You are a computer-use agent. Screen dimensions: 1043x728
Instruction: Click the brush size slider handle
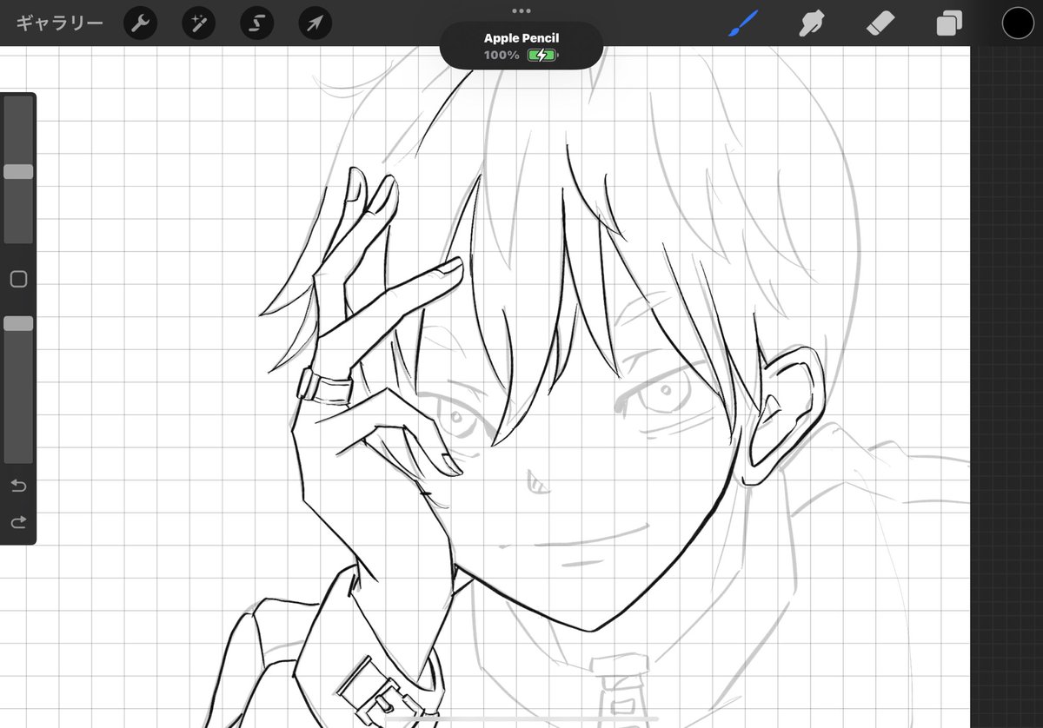click(x=18, y=172)
